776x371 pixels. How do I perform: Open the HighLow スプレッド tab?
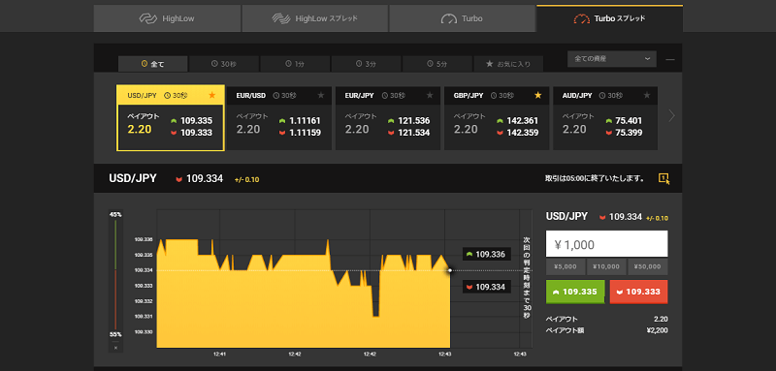pyautogui.click(x=314, y=18)
